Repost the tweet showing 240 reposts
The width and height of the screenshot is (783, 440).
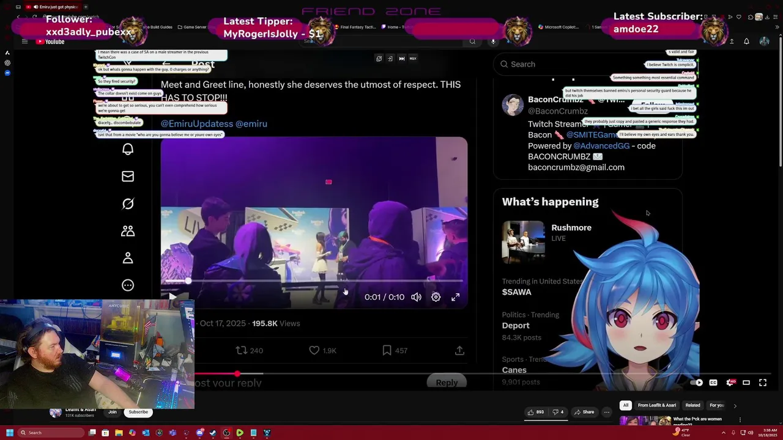tap(249, 350)
